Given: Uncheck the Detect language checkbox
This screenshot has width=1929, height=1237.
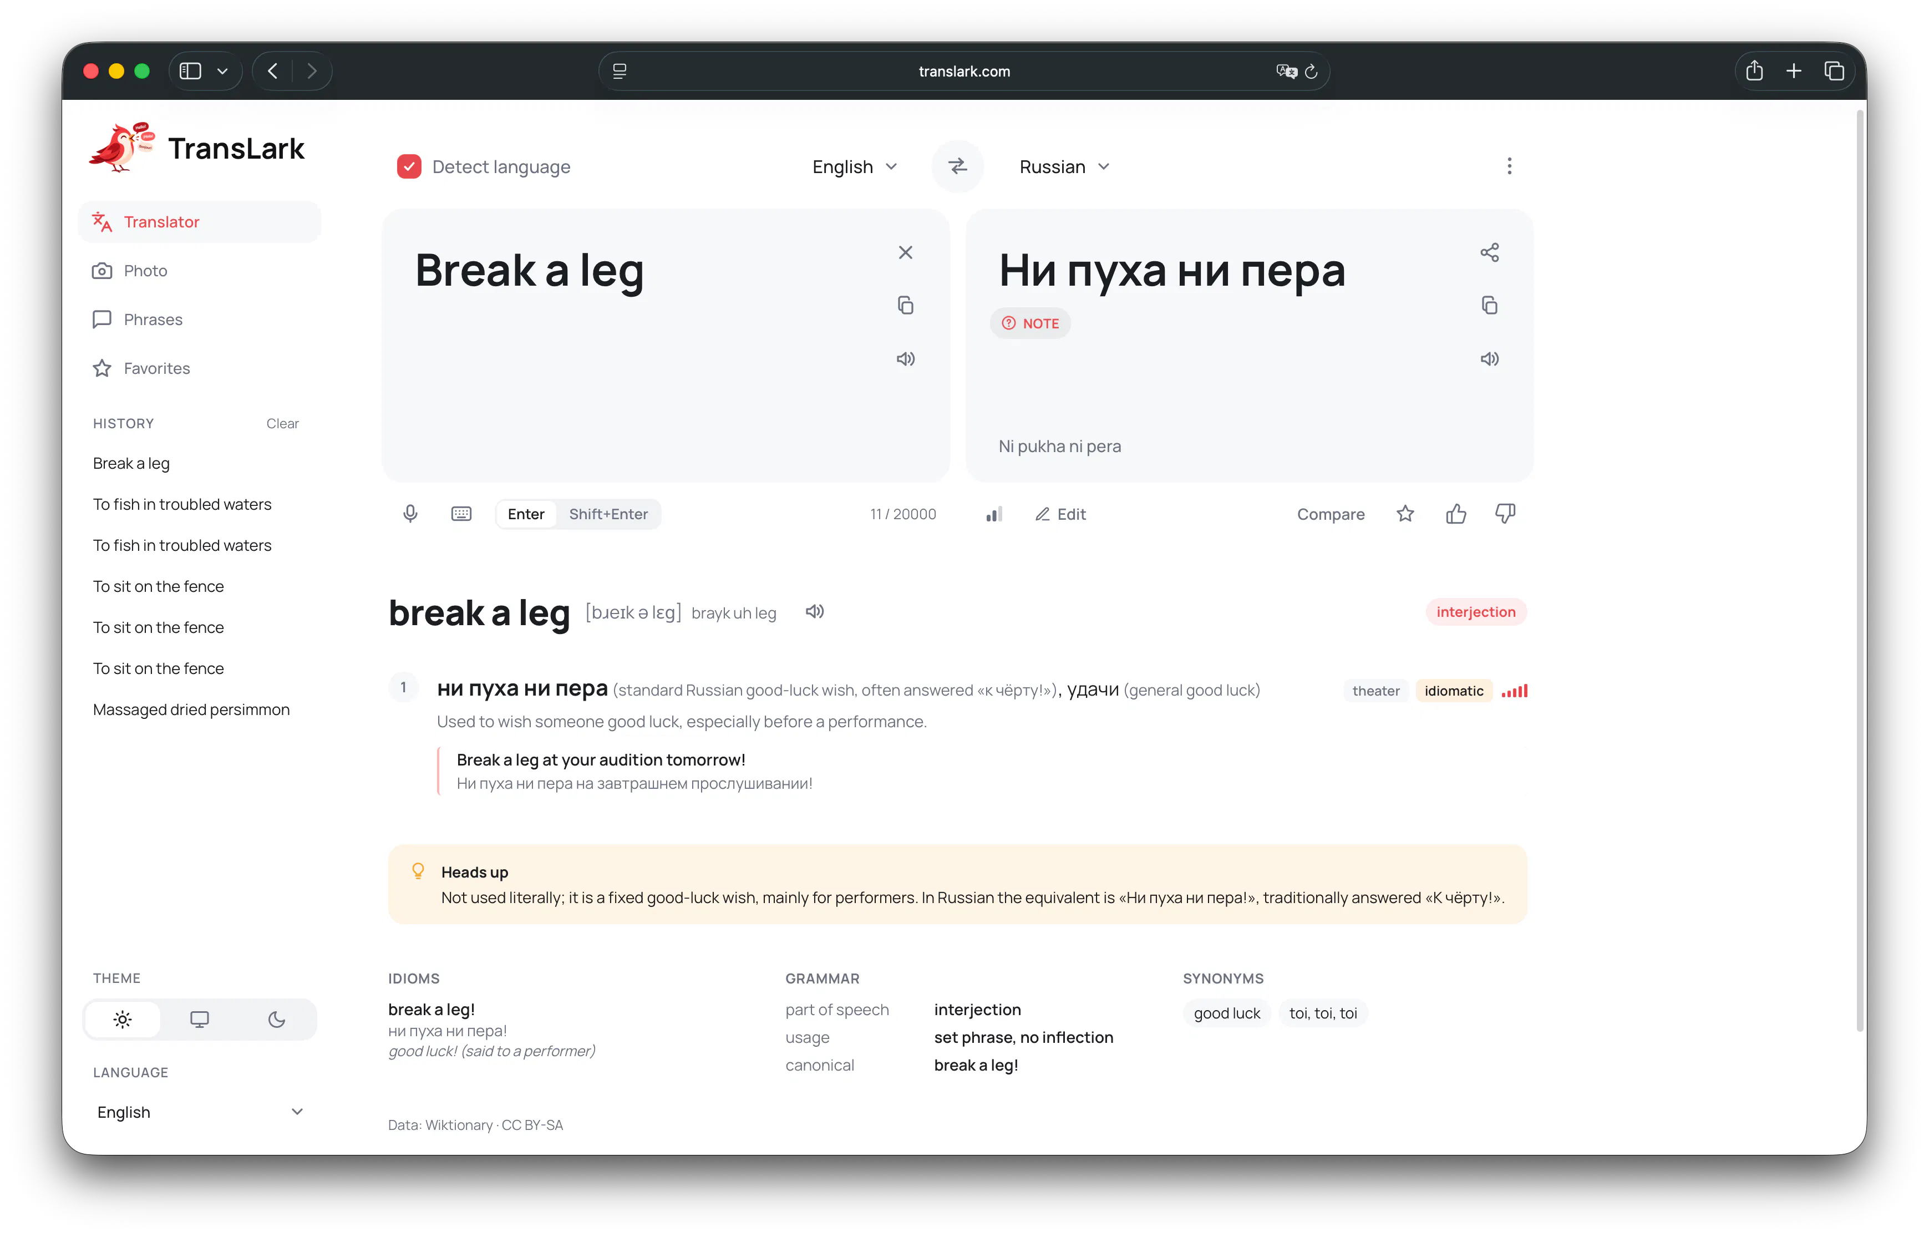Looking at the screenshot, I should coord(409,166).
